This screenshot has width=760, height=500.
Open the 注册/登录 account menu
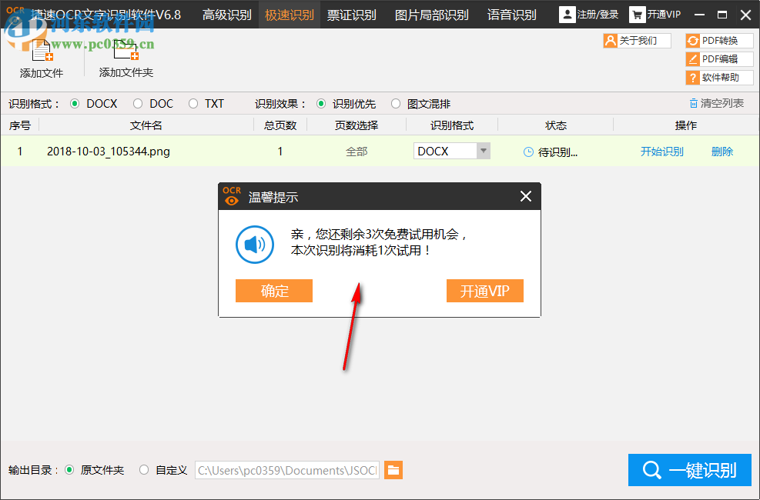click(x=588, y=14)
